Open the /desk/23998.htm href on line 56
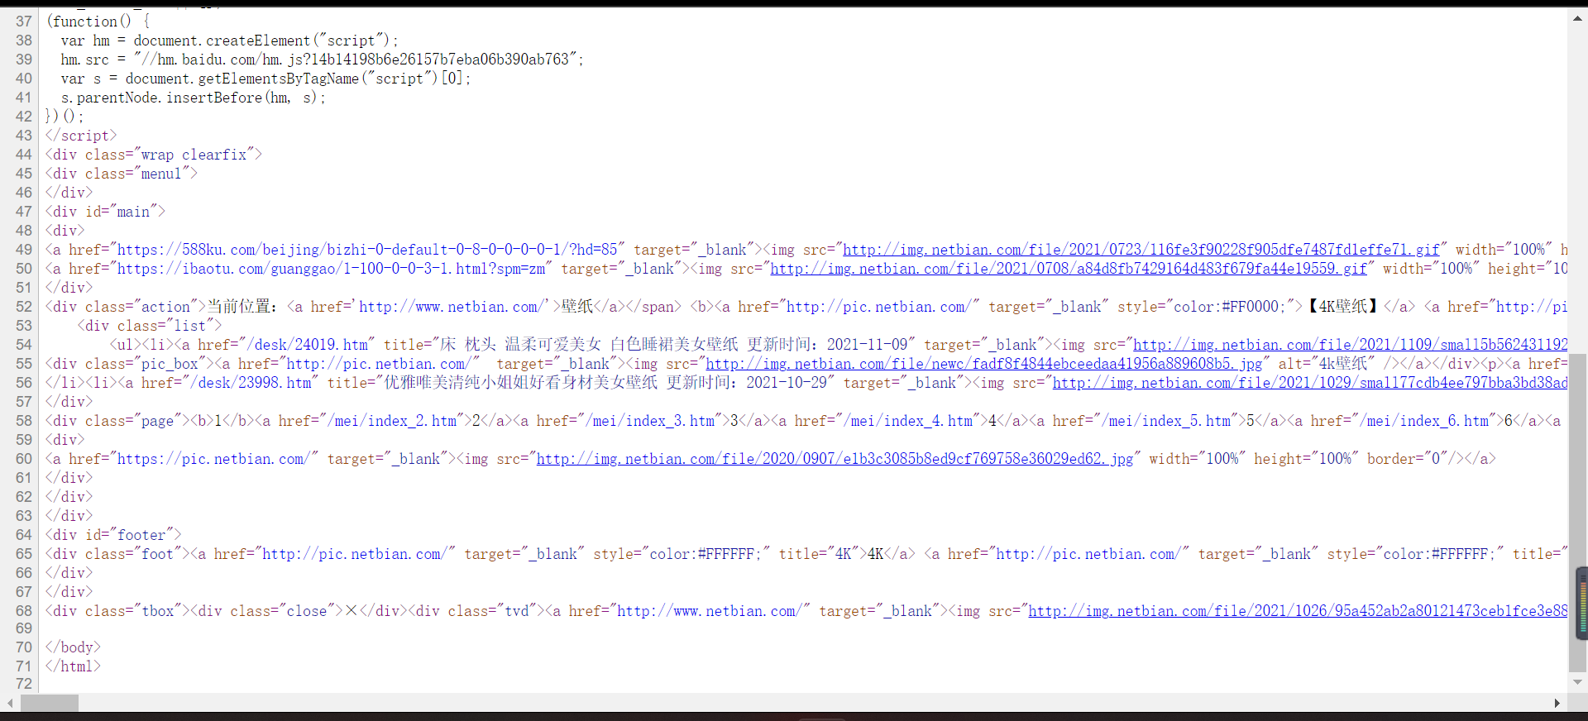The image size is (1588, 721). (251, 383)
